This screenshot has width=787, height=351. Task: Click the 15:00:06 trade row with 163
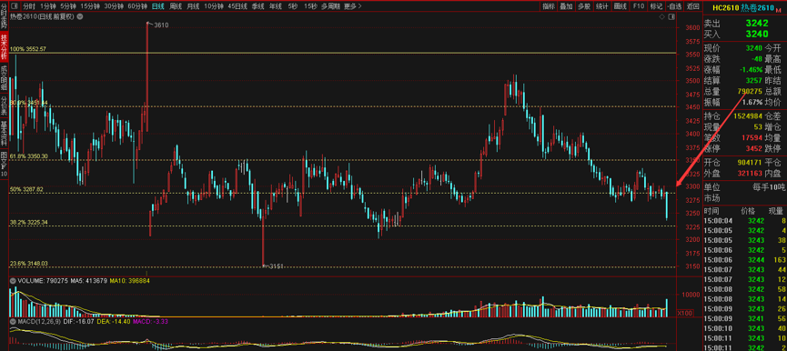tap(745, 260)
